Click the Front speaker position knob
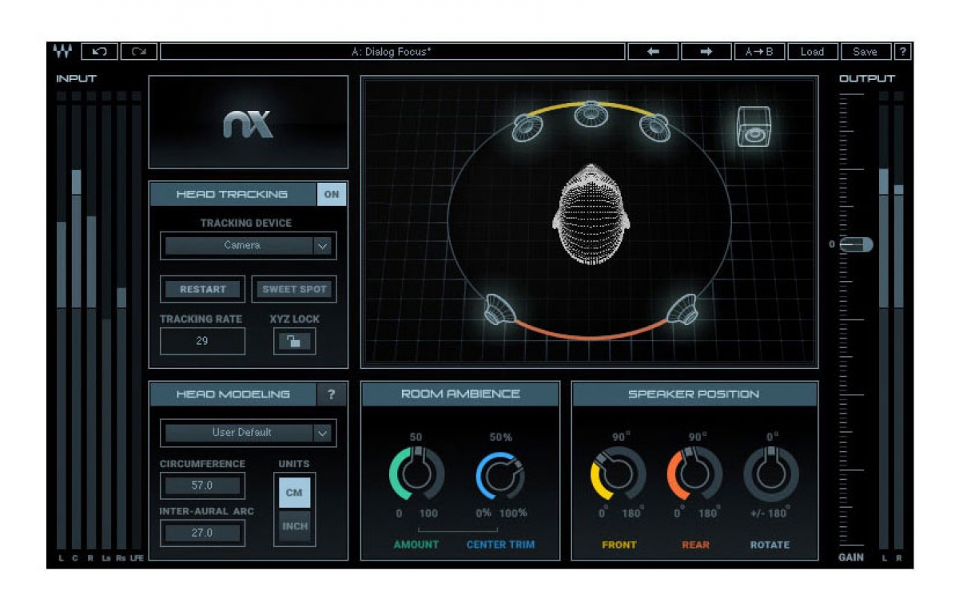 619,474
